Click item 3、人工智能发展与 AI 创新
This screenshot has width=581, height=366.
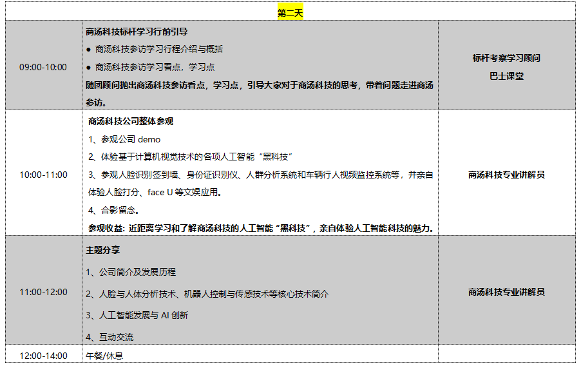pyautogui.click(x=137, y=315)
